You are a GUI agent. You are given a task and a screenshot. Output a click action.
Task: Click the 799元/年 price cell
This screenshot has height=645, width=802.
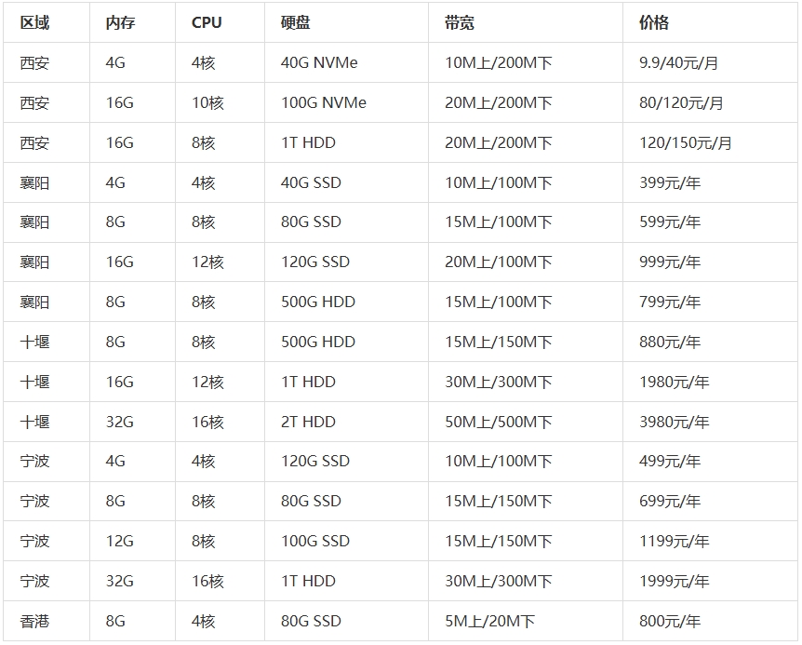[x=670, y=302]
